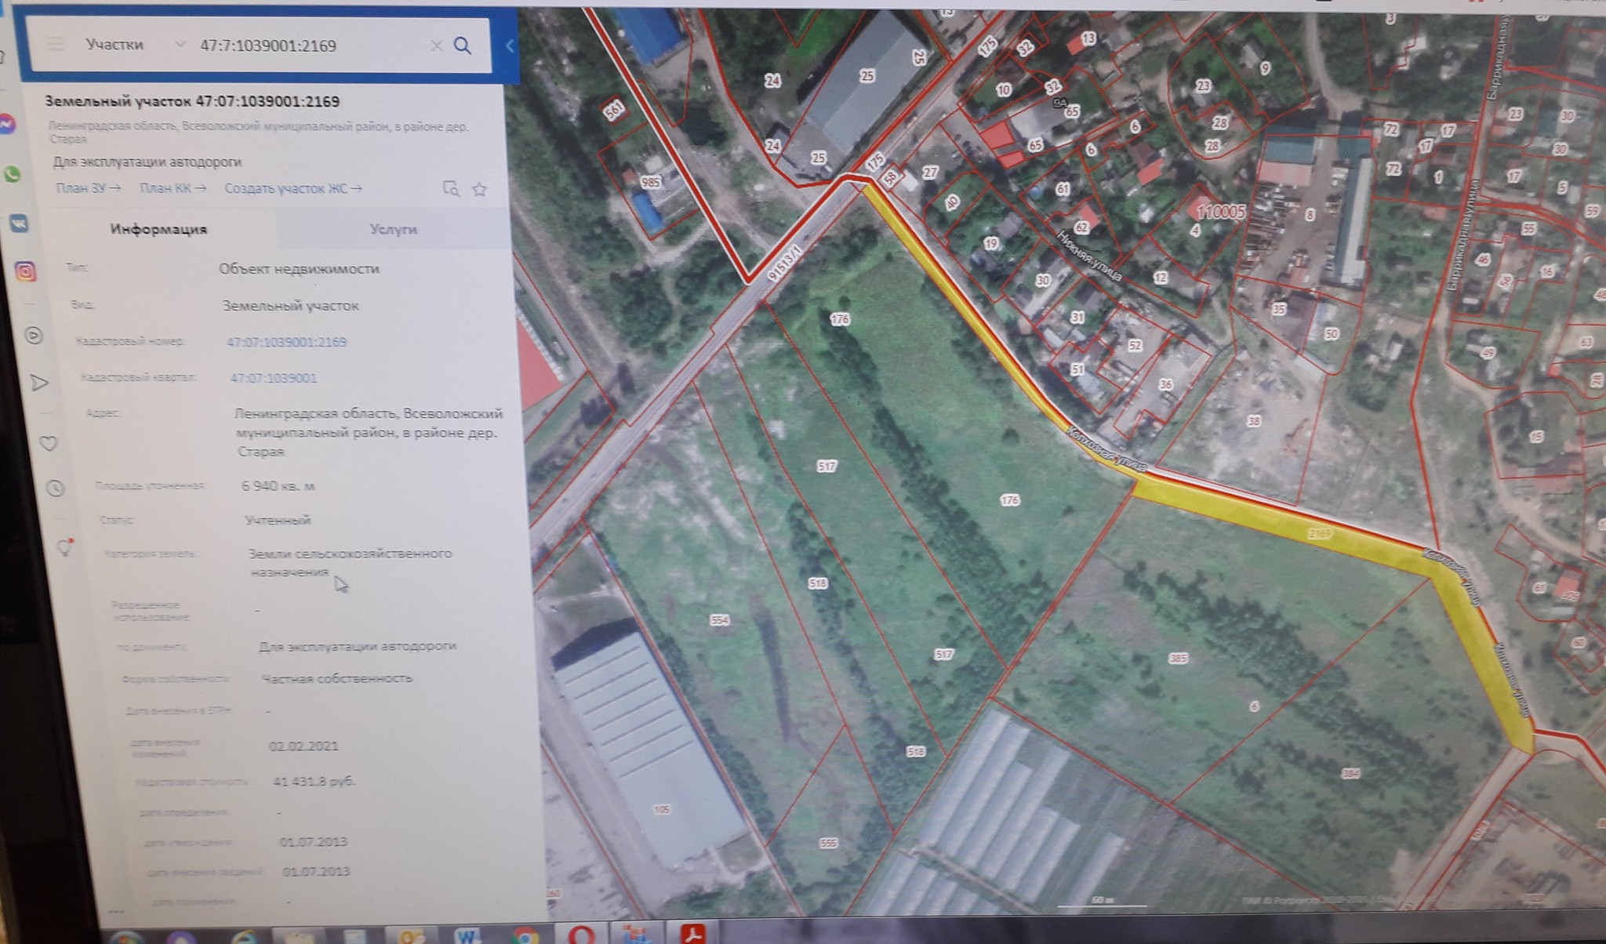Open the hamburger menu in search bar

tap(55, 44)
